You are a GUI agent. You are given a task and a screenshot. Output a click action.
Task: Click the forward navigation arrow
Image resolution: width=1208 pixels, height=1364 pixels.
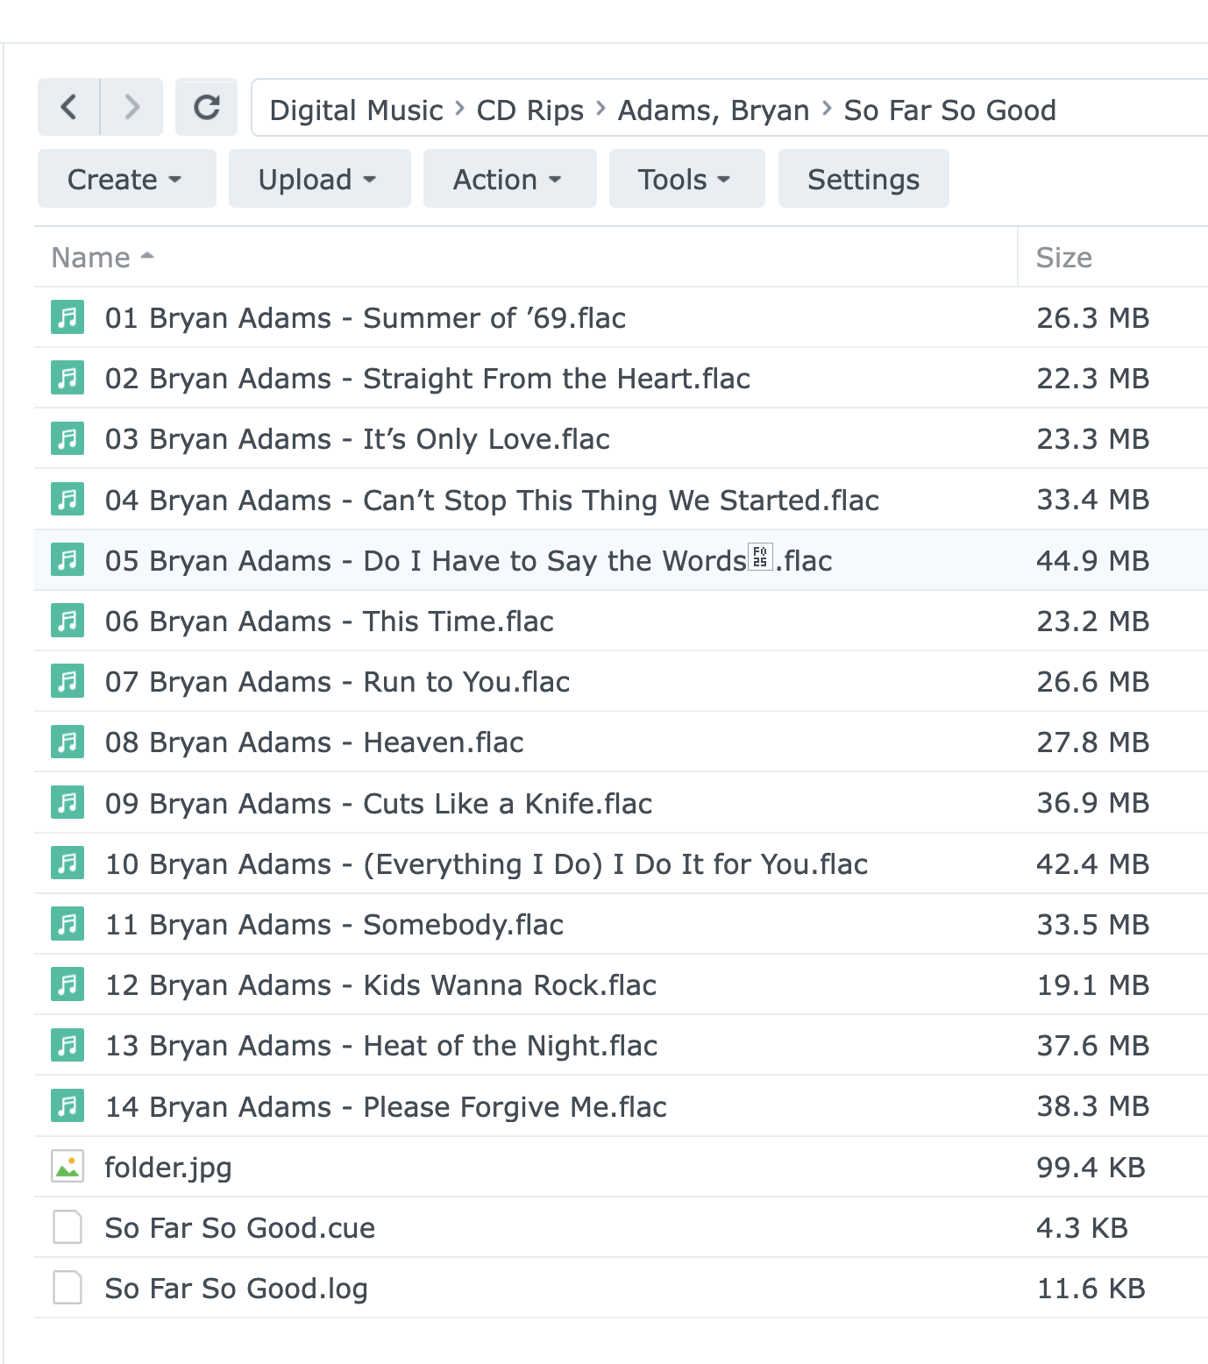coord(132,107)
